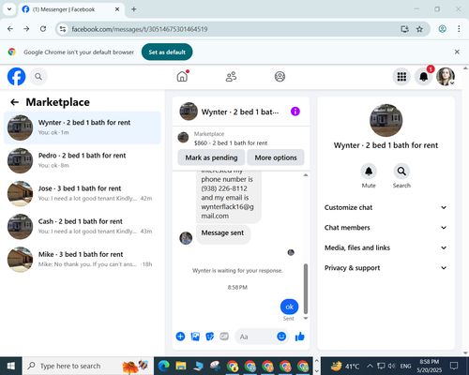Dismiss the default browser banner
The image size is (469, 375).
tap(457, 52)
